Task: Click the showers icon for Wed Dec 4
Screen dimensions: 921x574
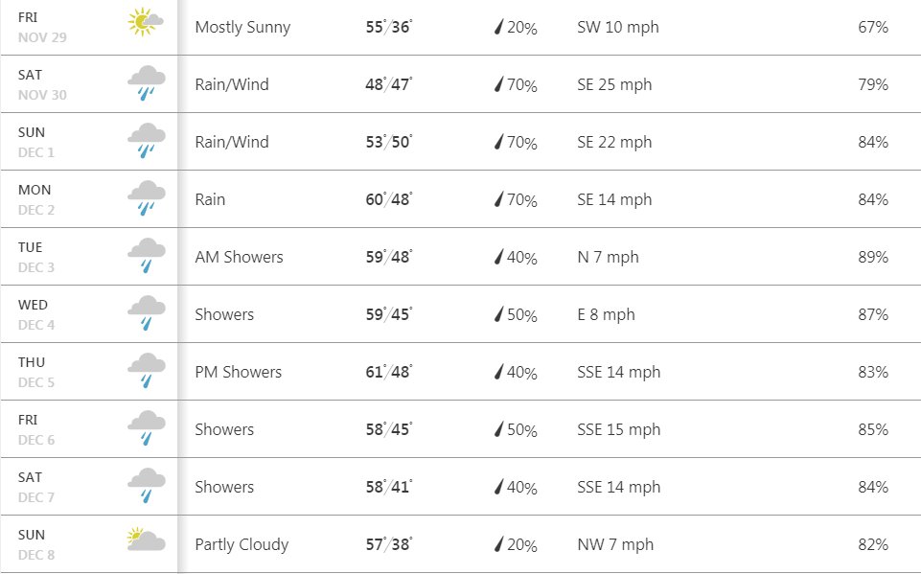Action: coord(147,313)
